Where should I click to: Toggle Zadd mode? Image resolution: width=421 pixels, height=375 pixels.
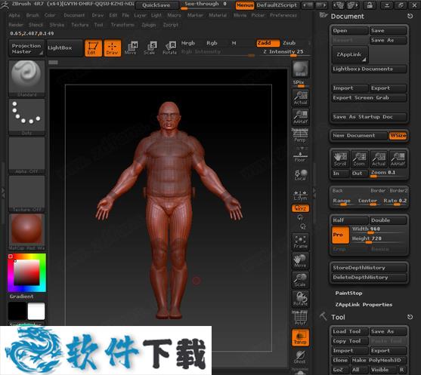[268, 43]
